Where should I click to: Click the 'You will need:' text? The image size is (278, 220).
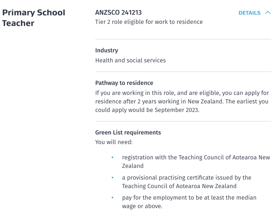click(114, 142)
